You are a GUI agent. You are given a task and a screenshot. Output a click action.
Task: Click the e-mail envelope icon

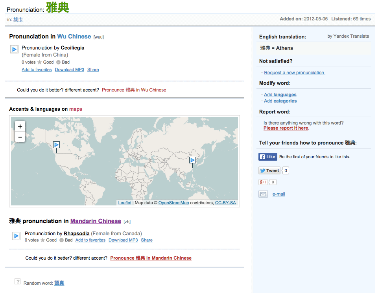(263, 194)
